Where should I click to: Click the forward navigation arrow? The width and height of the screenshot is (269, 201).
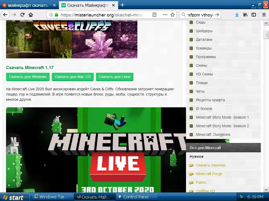click(14, 15)
